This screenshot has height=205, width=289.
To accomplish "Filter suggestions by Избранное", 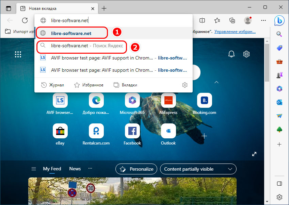I will tap(89, 85).
